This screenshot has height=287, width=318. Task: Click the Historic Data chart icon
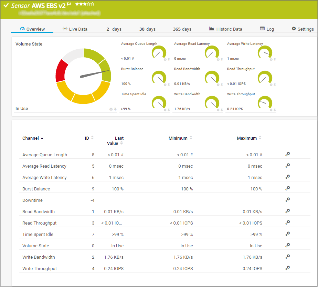211,29
